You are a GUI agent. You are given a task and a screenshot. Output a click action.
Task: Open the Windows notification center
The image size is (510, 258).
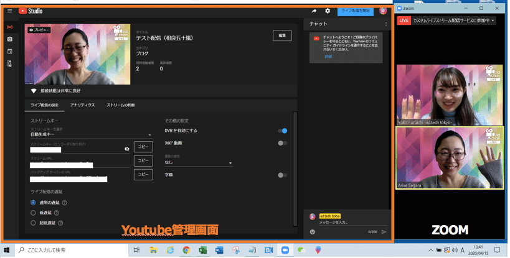coord(498,250)
